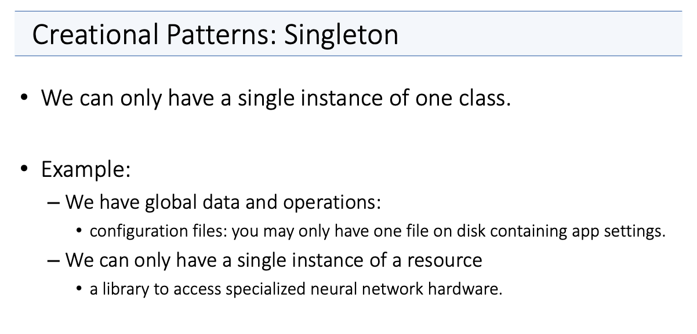Click the slide title 'Creational Patterns: Singleton'
The image size is (697, 334).
coord(215,34)
